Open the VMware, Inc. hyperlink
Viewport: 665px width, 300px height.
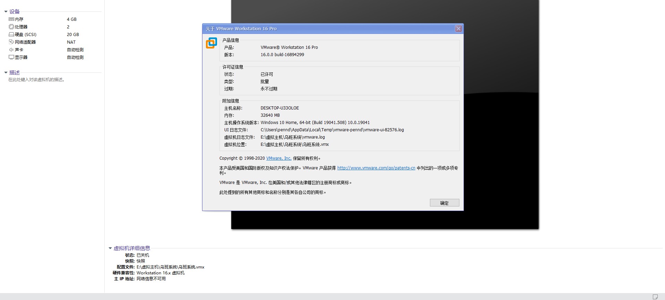[x=279, y=158]
